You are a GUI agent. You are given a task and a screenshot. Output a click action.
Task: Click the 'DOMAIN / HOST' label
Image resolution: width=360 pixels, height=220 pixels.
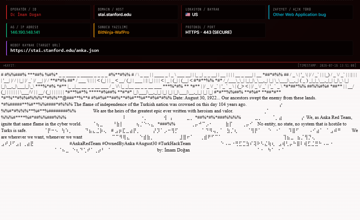pyautogui.click(x=111, y=9)
